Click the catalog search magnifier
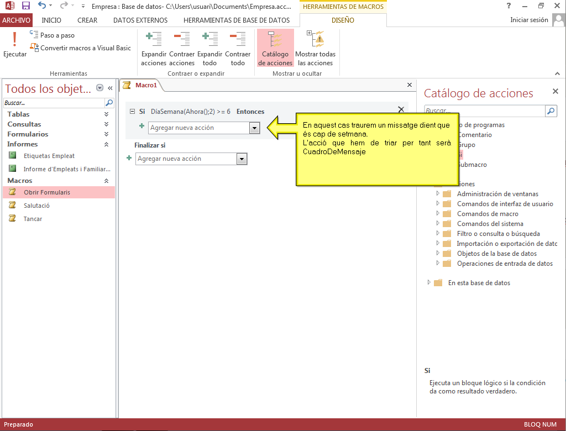 point(551,111)
